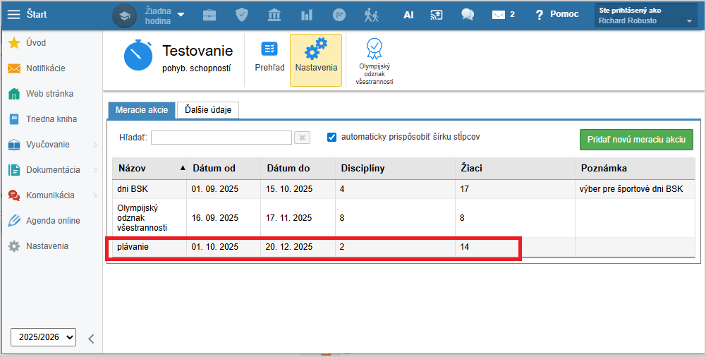Open the mail envelope messages icon

point(499,14)
